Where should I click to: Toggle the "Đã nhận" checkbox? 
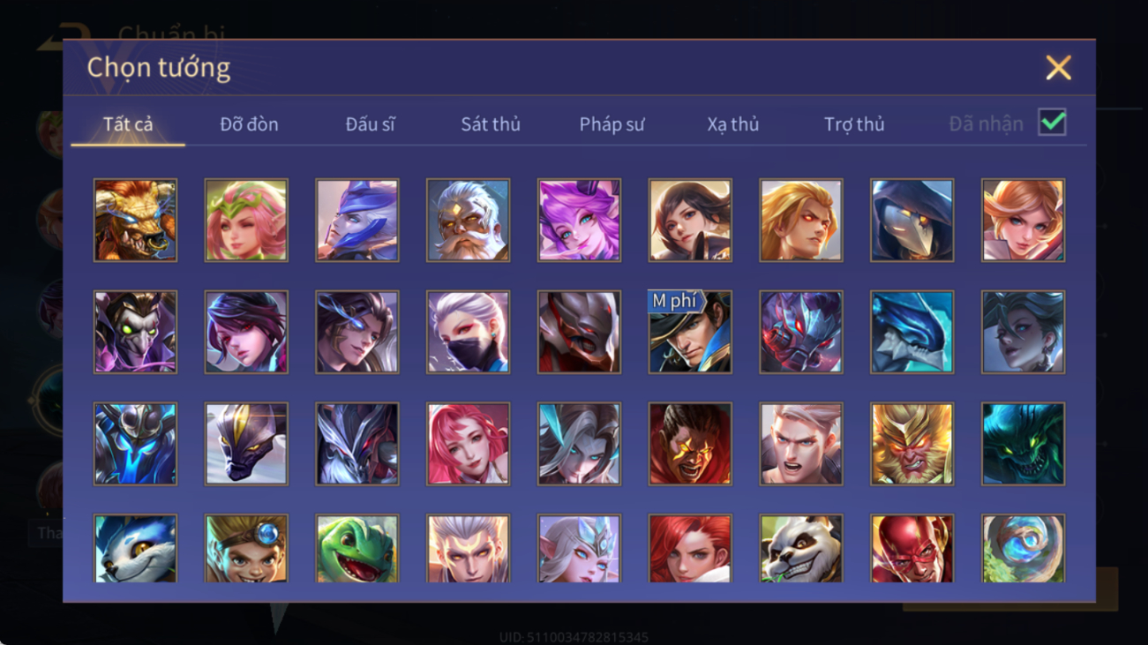point(1052,123)
